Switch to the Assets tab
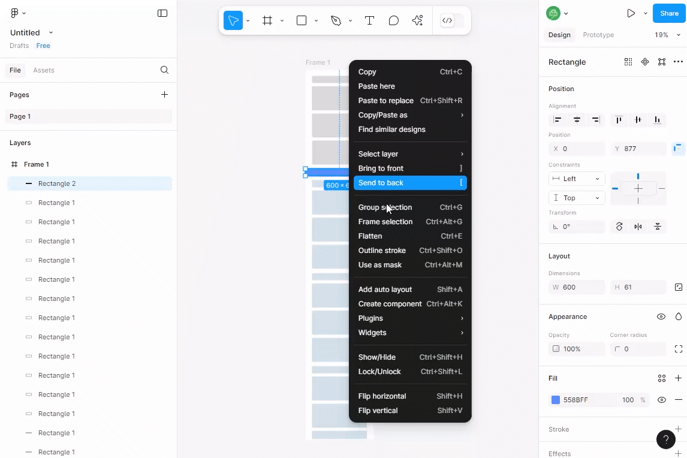Screen dimensions: 687x458 point(44,70)
